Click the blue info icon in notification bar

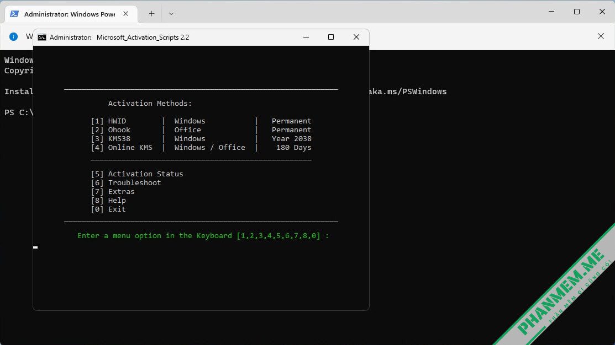tap(13, 36)
